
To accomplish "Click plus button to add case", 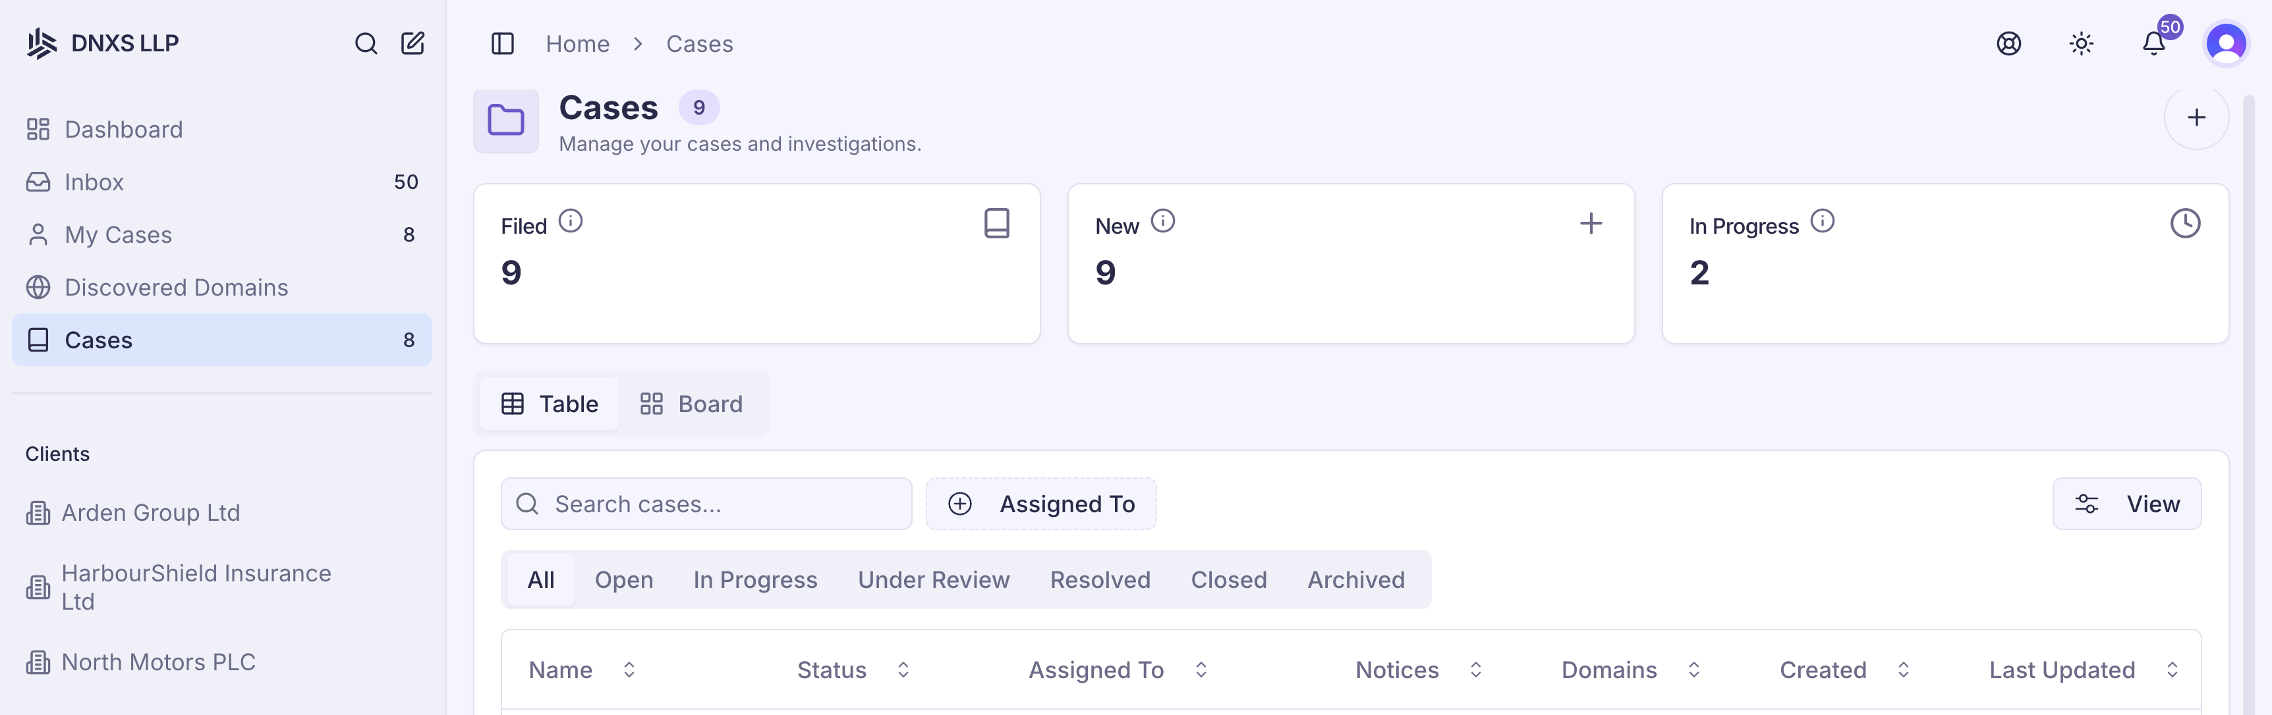I will [x=2196, y=117].
